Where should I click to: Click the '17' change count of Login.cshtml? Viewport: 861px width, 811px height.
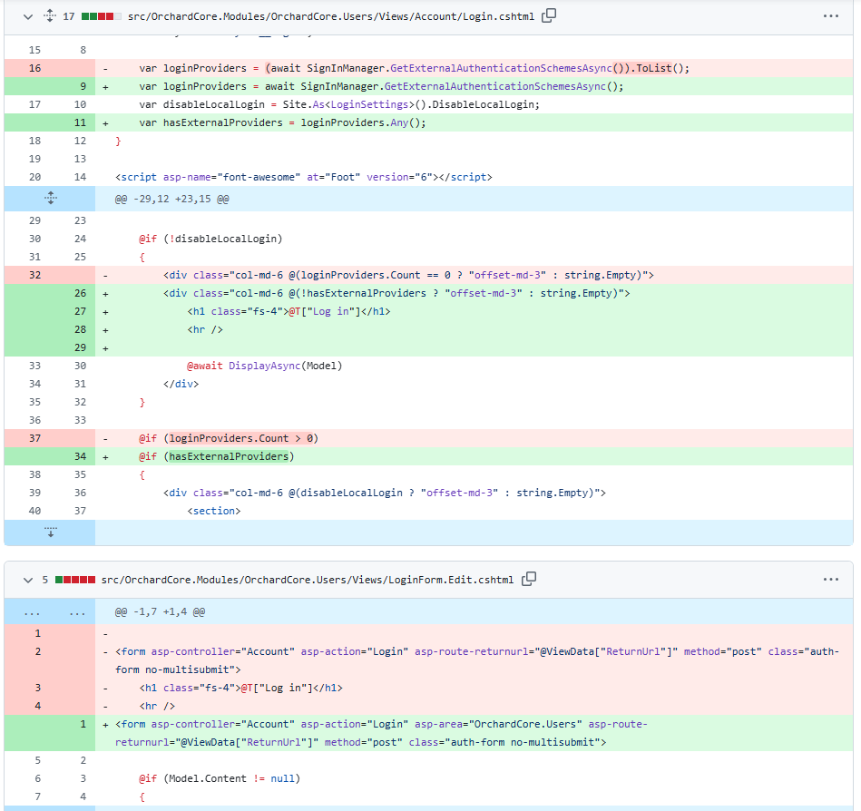point(69,16)
